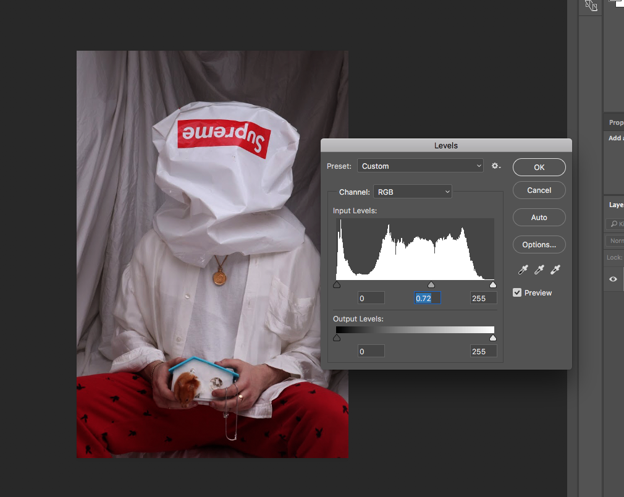Apply Auto levels correction

point(539,218)
